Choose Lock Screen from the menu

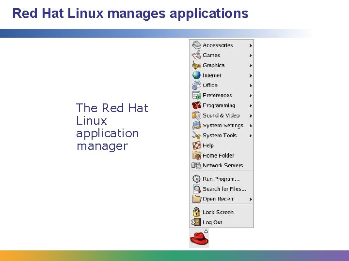[222, 212]
